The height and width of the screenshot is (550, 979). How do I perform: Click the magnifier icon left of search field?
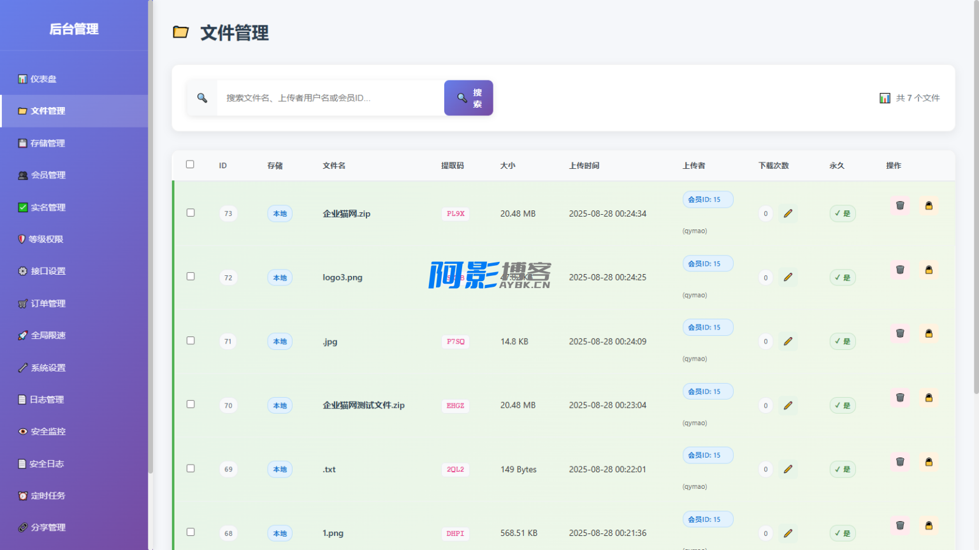202,98
